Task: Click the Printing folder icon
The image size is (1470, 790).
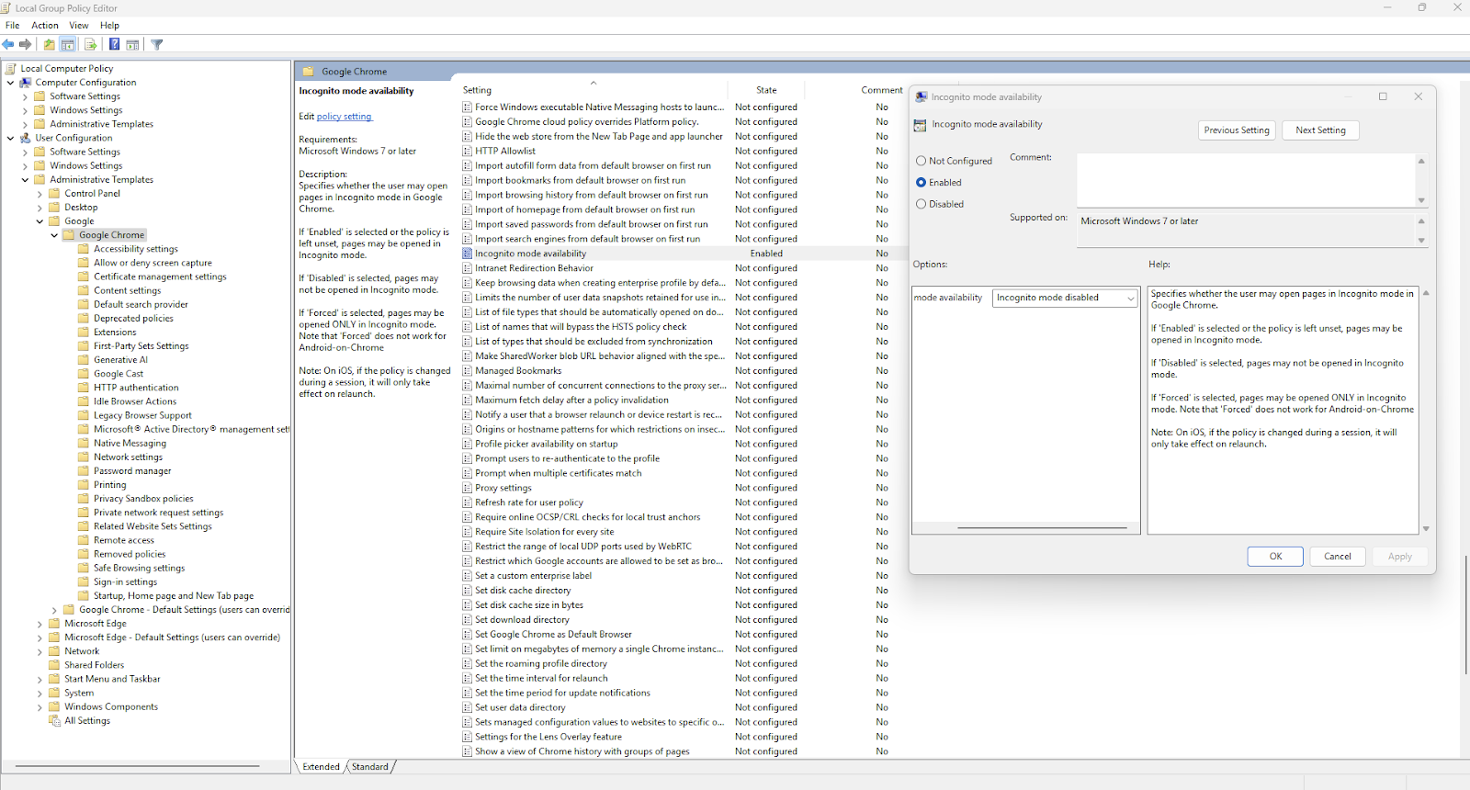Action: tap(84, 484)
